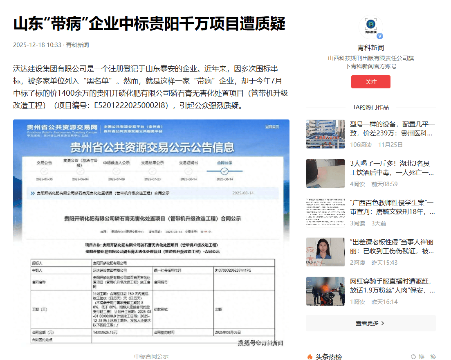Open the 青科新闻 author name in sidebar

point(370,47)
